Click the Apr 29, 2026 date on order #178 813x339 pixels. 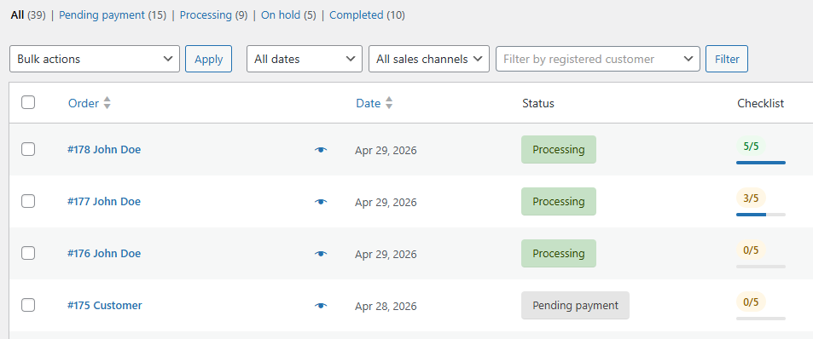tap(386, 151)
